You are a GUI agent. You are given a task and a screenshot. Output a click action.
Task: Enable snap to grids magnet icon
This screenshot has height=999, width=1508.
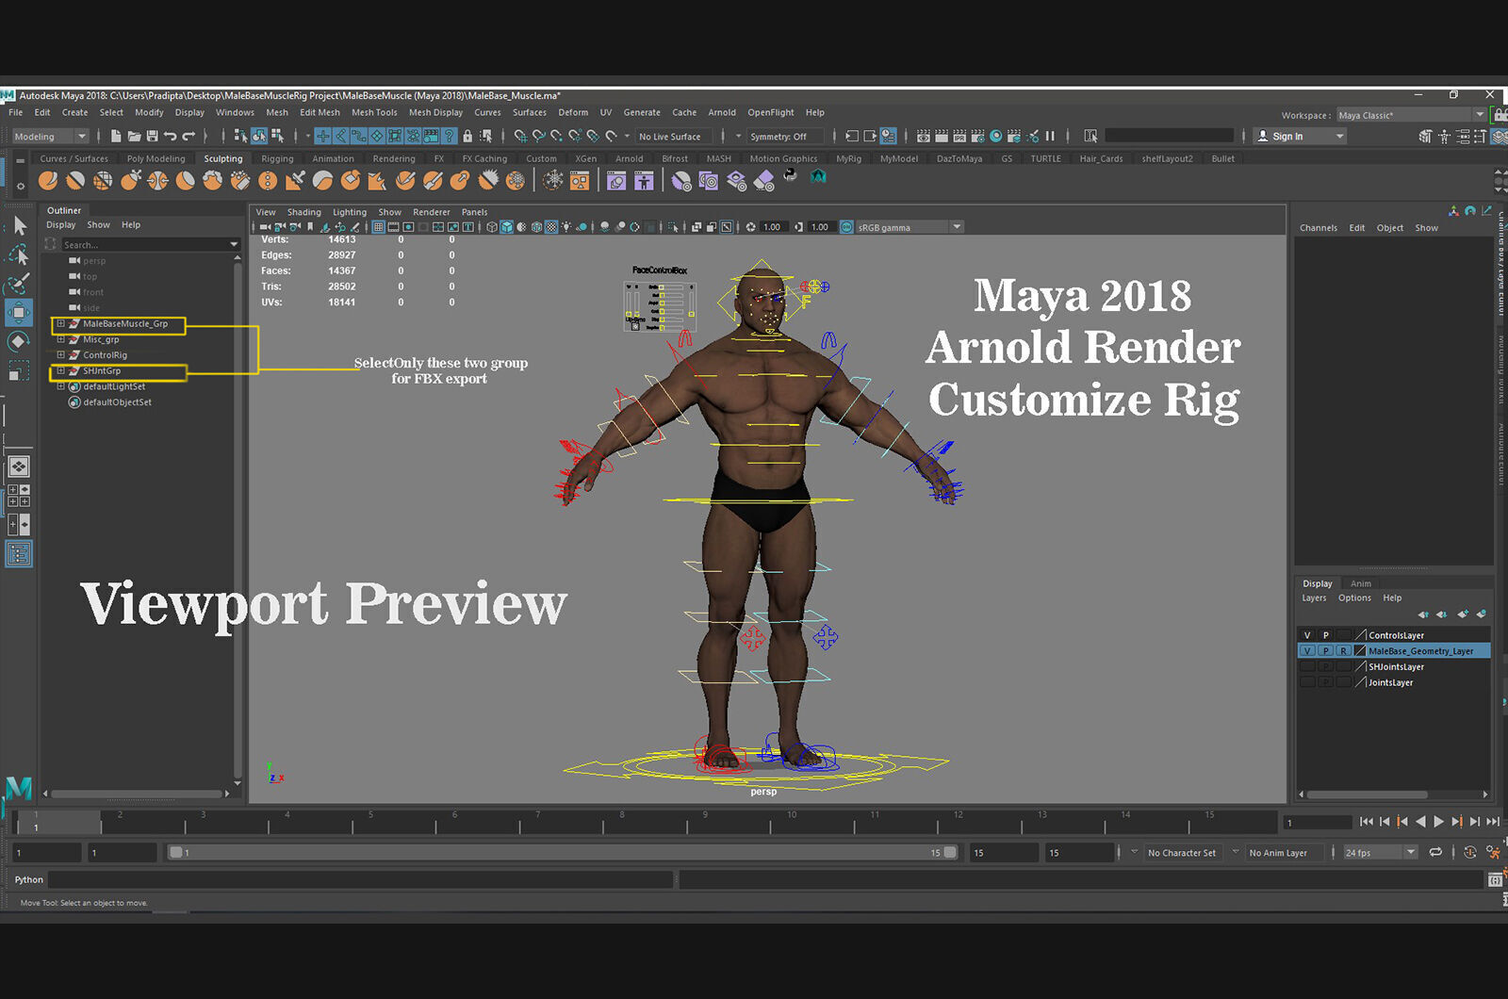520,137
